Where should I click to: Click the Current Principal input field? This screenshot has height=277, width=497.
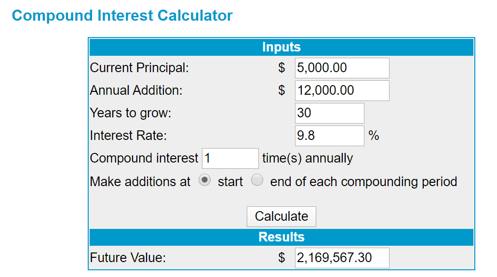pyautogui.click(x=342, y=68)
